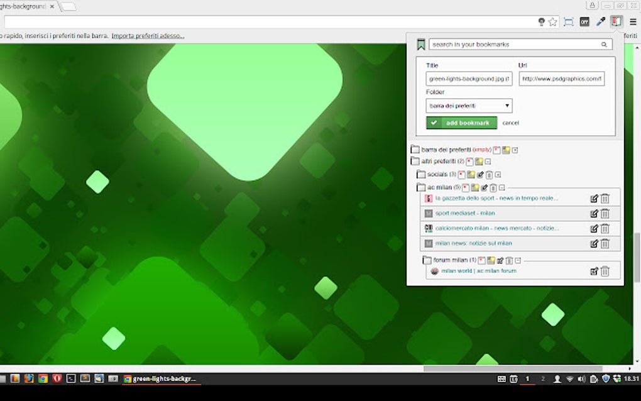Viewport: 641px width, 401px height.
Task: Click the edit pencil icon beside "ac milan" folder
Action: click(485, 187)
